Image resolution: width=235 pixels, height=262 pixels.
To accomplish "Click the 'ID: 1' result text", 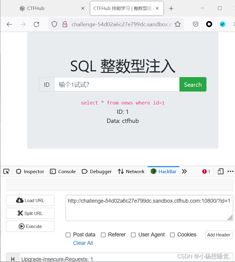I will (x=123, y=112).
